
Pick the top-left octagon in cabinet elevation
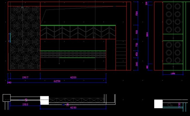[169, 6]
